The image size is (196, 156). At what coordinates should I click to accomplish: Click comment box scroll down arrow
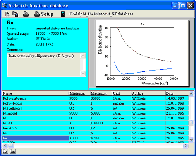83,73
